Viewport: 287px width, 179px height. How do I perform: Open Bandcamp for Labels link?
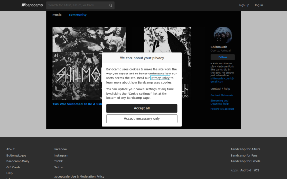[x=245, y=161]
